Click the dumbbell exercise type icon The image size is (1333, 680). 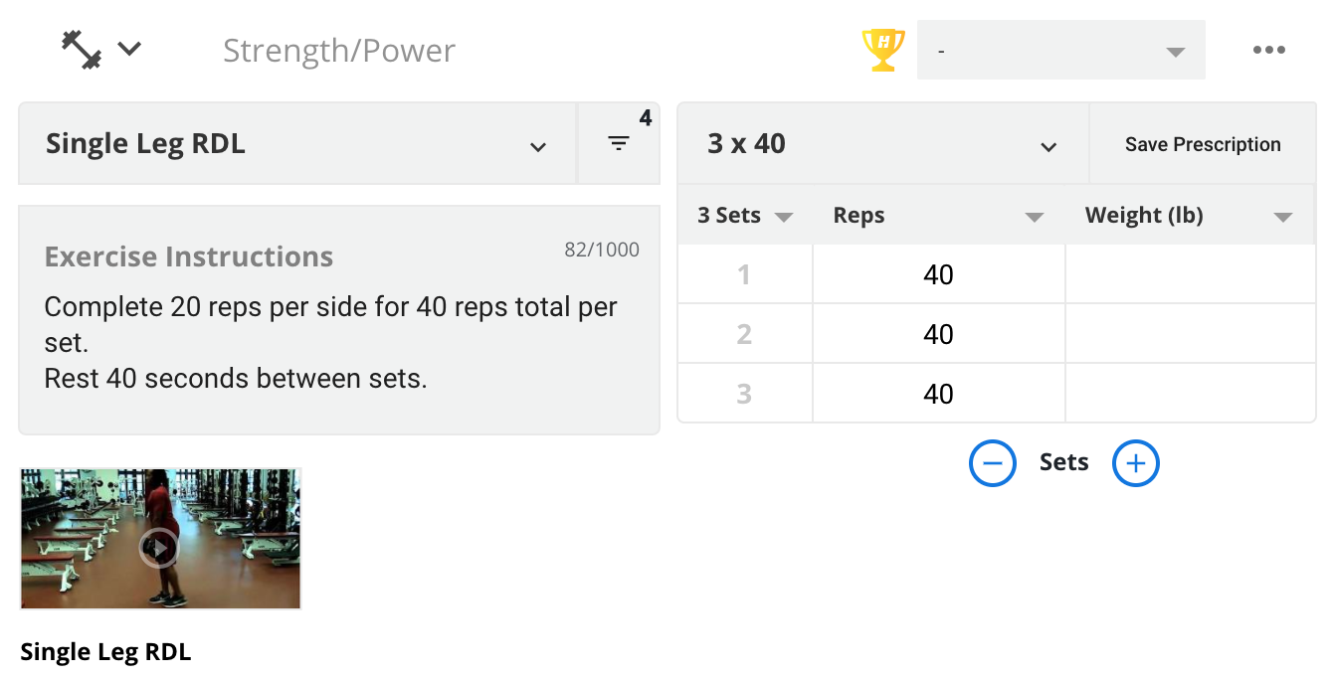coord(82,50)
